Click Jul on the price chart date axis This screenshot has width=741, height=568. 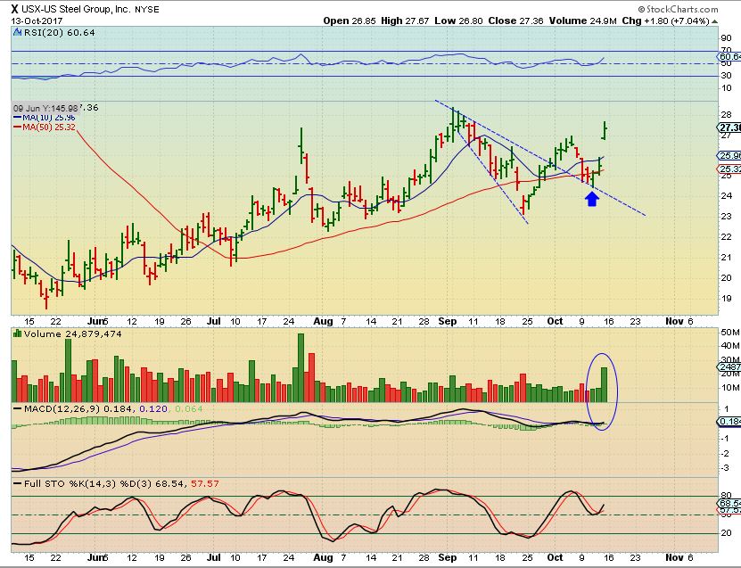(214, 321)
